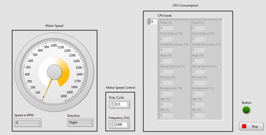The image size is (266, 135).
Task: Decrement the CPU loads array index
Action: coord(149,23)
